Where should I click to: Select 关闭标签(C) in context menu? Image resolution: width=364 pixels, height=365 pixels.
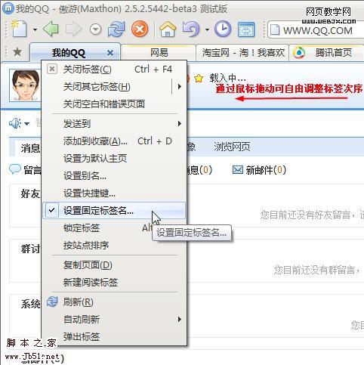pos(114,70)
